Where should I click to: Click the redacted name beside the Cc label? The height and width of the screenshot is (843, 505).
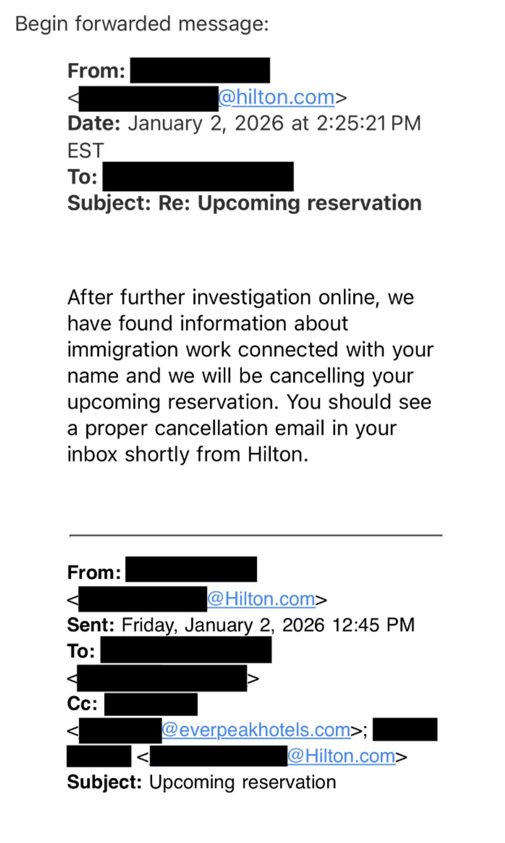[151, 704]
